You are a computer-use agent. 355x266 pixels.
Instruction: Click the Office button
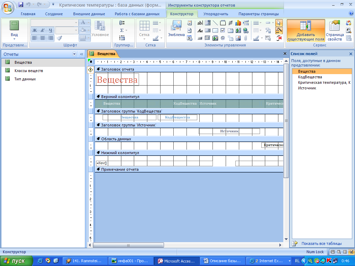(x=8, y=8)
